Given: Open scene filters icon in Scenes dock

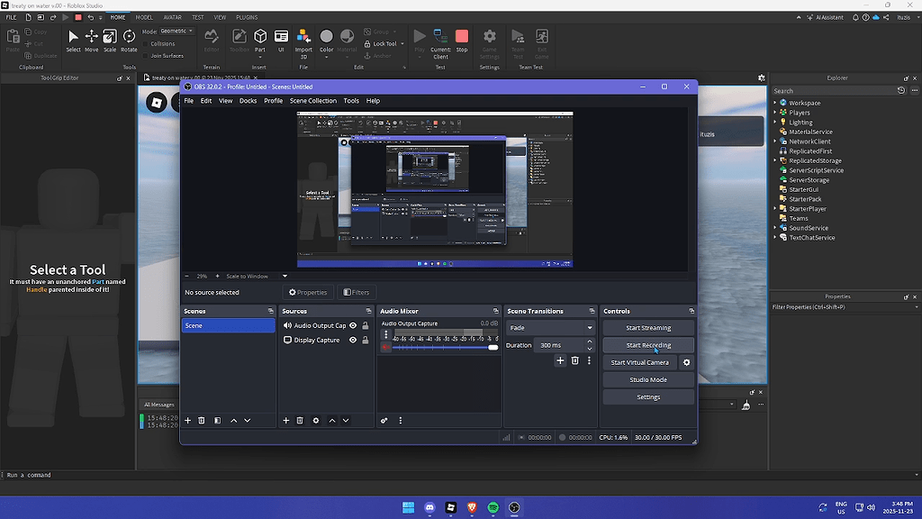Looking at the screenshot, I should [x=218, y=421].
